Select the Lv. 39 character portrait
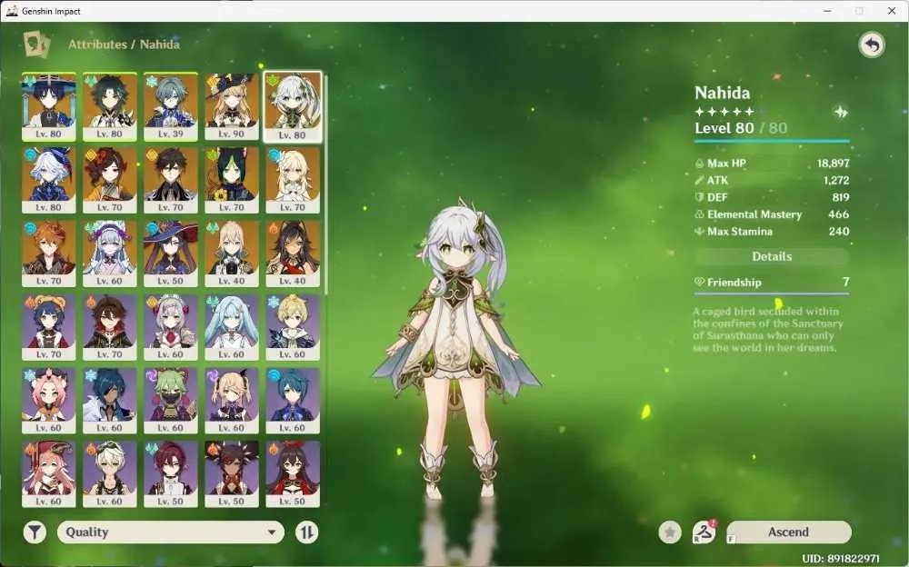 coord(171,106)
